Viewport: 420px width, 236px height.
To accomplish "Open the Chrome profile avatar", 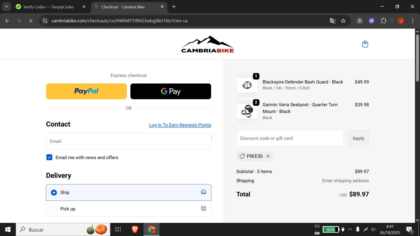I will coord(401,21).
